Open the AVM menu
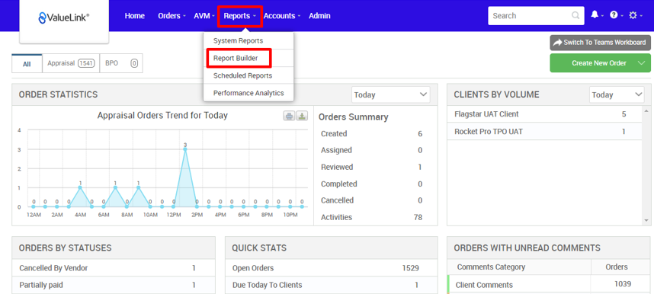This screenshot has width=654, height=294. 204,16
